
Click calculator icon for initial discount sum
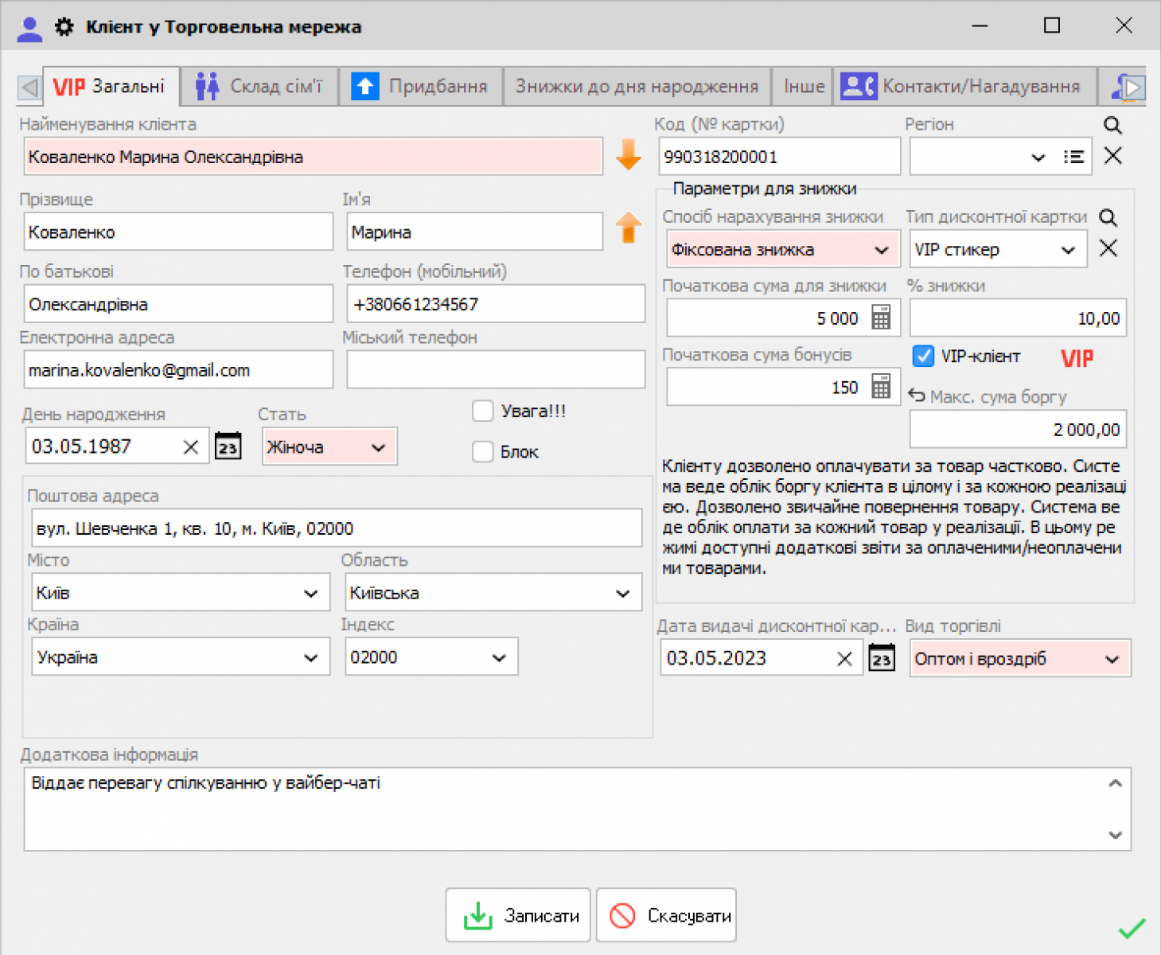(882, 318)
